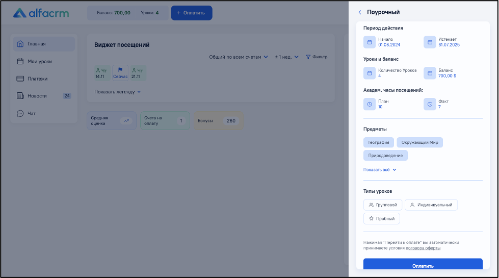Select the Индивидуальный lesson type
This screenshot has width=499, height=278.
click(x=431, y=205)
